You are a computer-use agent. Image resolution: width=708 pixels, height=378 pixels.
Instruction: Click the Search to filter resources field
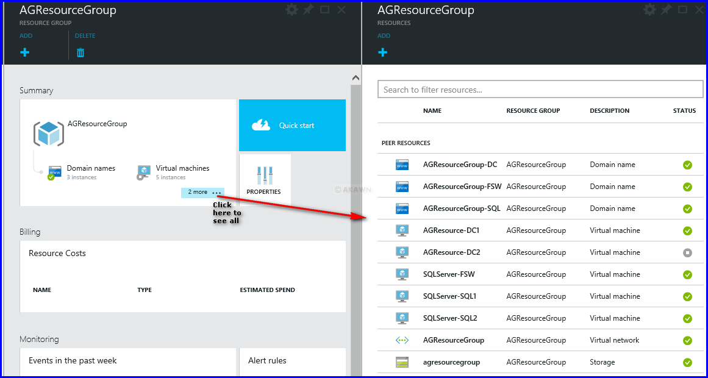point(540,90)
